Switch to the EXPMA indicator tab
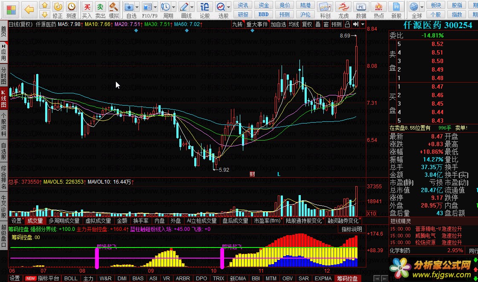 click(x=323, y=278)
